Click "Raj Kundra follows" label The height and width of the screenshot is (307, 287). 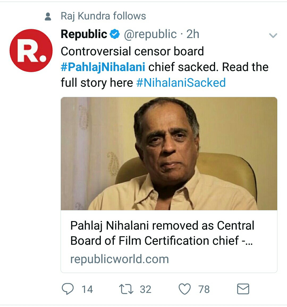(x=103, y=16)
